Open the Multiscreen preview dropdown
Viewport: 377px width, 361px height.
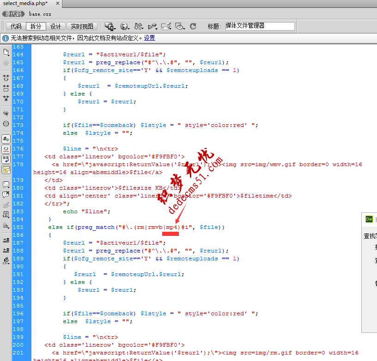point(110,26)
